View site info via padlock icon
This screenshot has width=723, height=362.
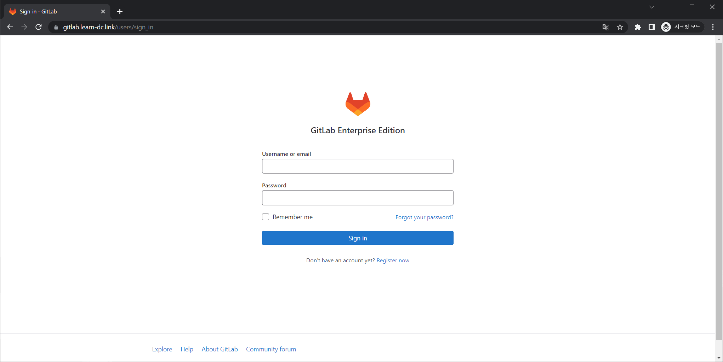56,27
